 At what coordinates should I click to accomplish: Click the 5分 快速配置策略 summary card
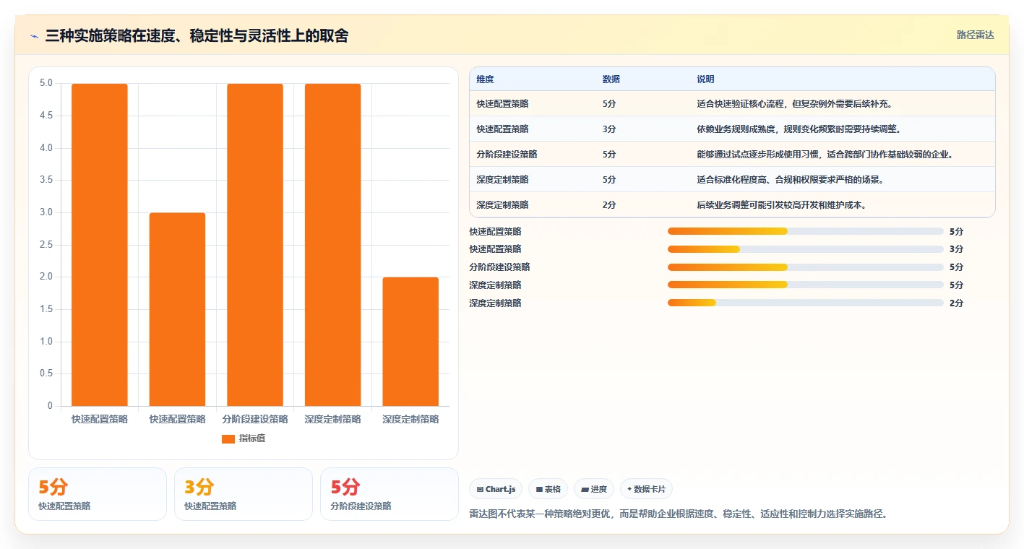point(98,494)
